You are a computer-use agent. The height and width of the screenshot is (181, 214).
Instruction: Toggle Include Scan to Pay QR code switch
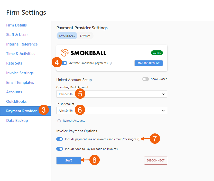pos(60,149)
